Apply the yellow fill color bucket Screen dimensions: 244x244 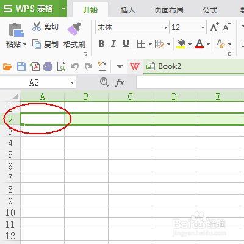point(181,43)
